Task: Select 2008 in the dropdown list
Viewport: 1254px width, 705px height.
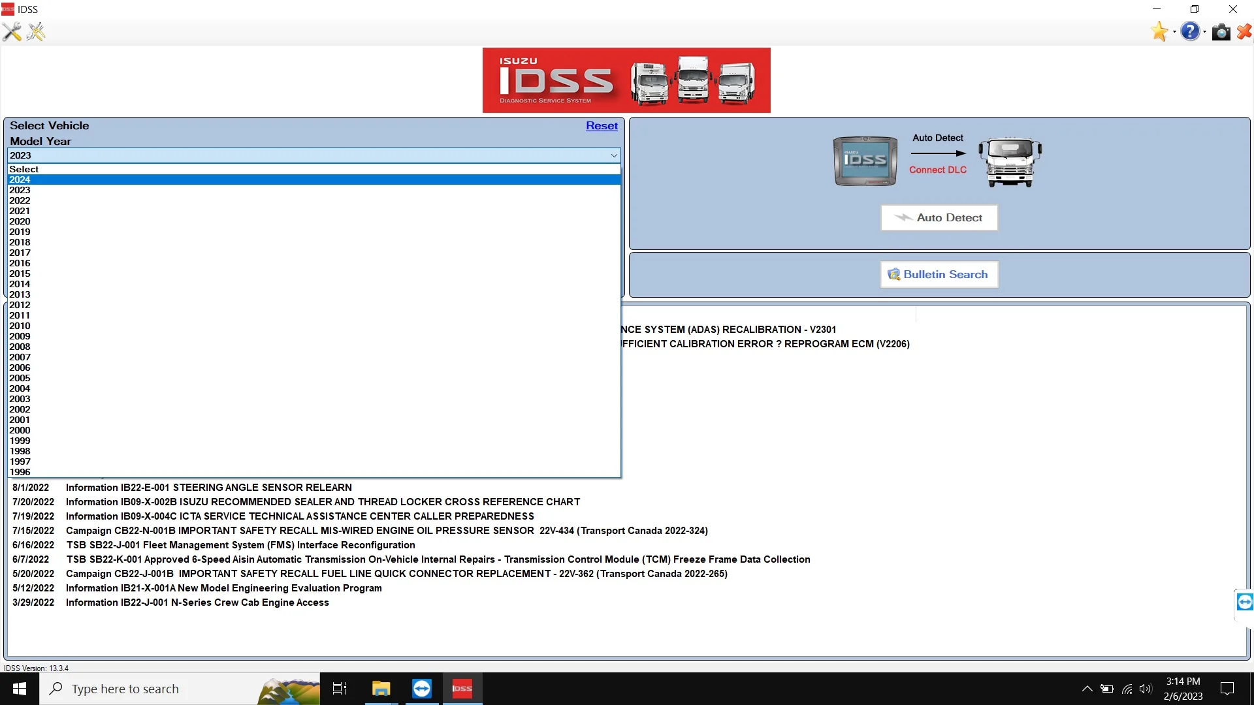Action: click(313, 347)
